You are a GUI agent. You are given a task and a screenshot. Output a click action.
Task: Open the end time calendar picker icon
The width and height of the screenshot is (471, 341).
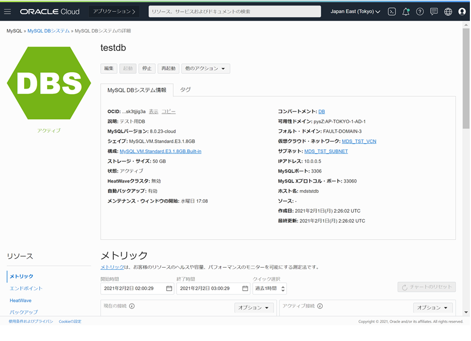pos(245,288)
